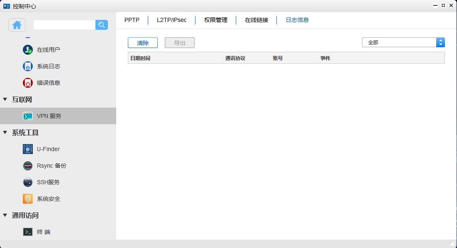Launch the 终端 terminal icon
Viewport: 457px width, 248px height.
pyautogui.click(x=28, y=232)
